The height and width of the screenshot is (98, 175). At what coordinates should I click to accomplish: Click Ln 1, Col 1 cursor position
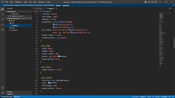[x=136, y=97]
